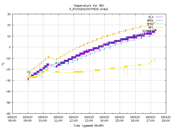Click the x-axis tick label 08:00
The image size is (171, 128).
(x=12, y=121)
